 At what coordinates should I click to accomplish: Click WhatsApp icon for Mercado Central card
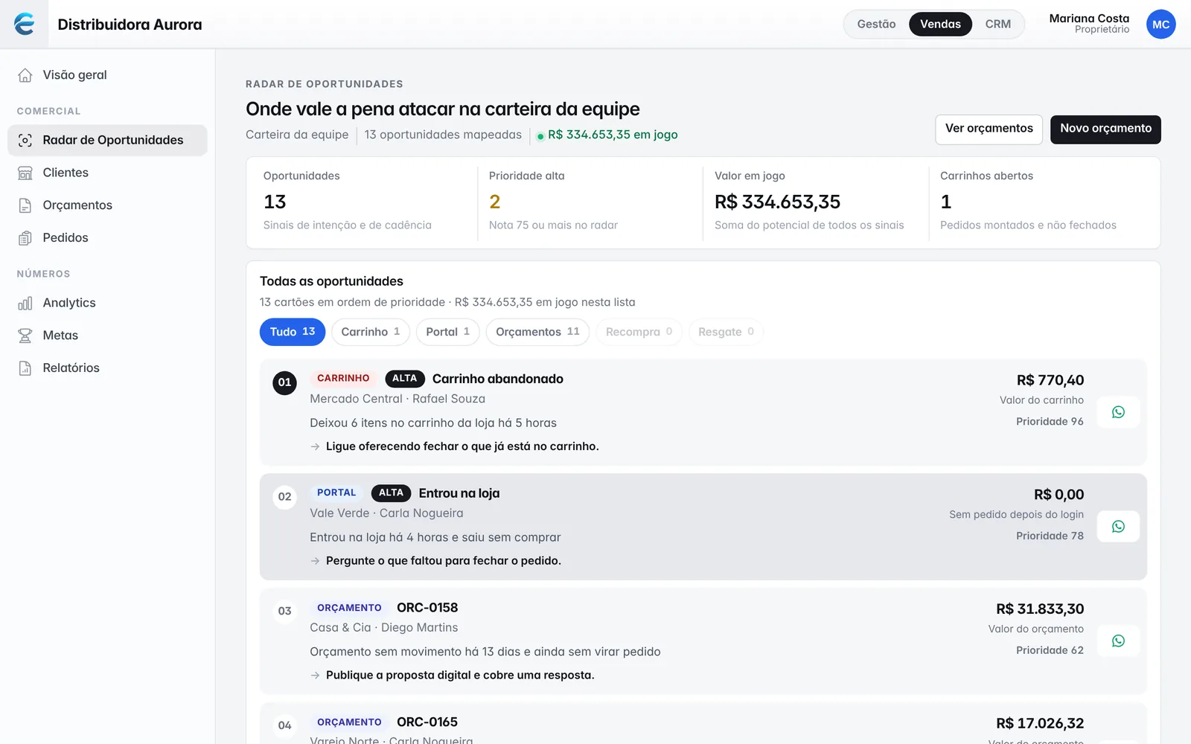click(1118, 412)
